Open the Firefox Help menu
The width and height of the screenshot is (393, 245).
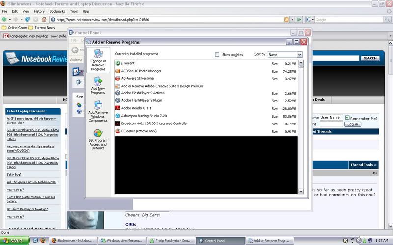86,11
